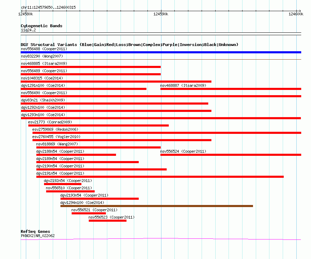311x259 pixels.
Task: Click esv2760455 (Vogler2010) variant label
Action: (56, 137)
